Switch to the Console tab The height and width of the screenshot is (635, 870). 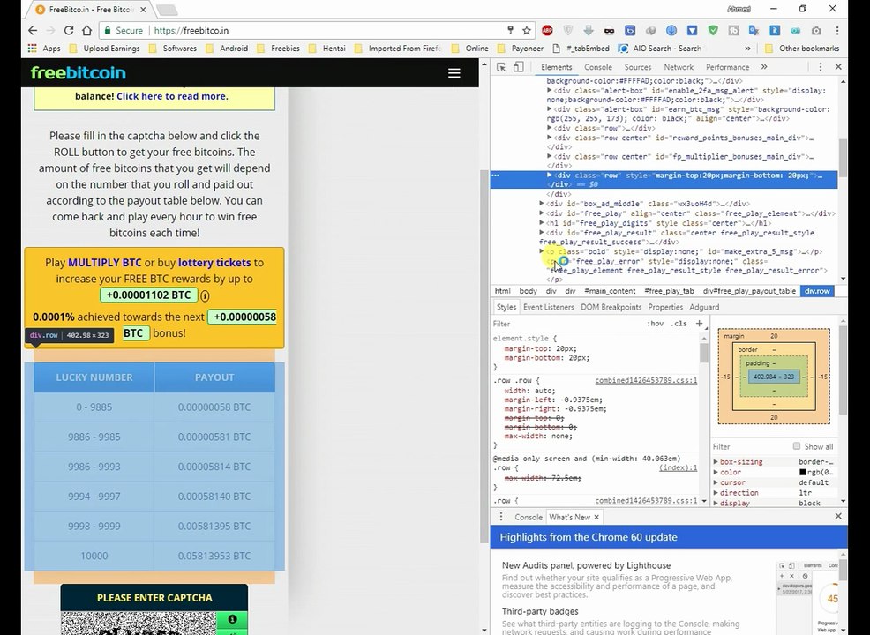(598, 67)
